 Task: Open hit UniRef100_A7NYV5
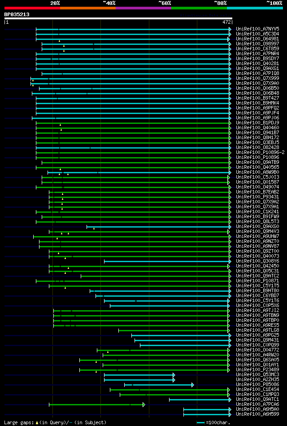click(257, 29)
